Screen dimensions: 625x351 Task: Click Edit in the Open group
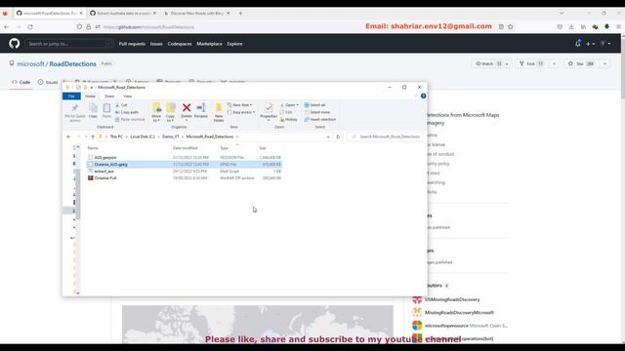pos(286,112)
